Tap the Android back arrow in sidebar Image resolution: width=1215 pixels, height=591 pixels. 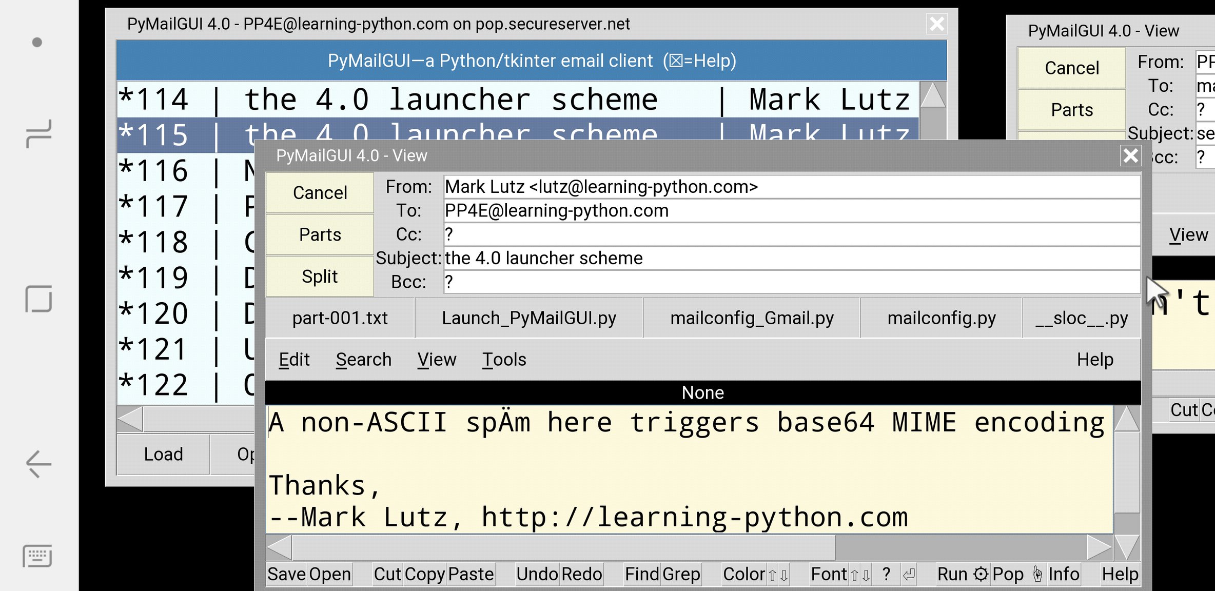(x=38, y=464)
